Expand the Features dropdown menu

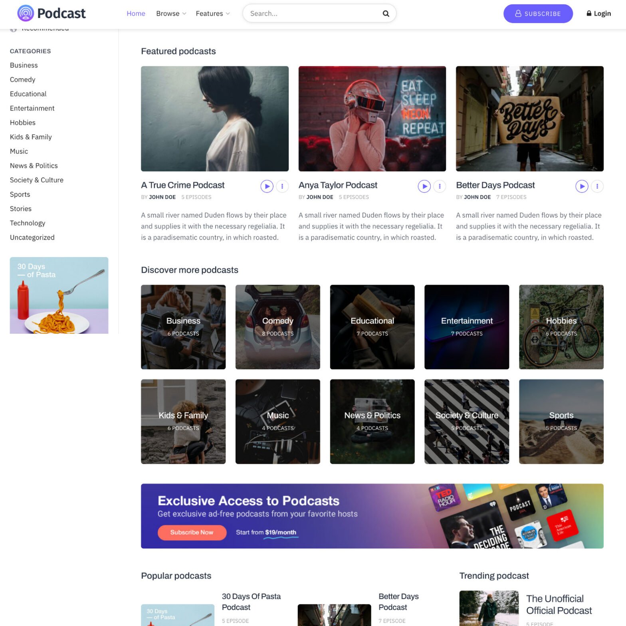point(212,14)
